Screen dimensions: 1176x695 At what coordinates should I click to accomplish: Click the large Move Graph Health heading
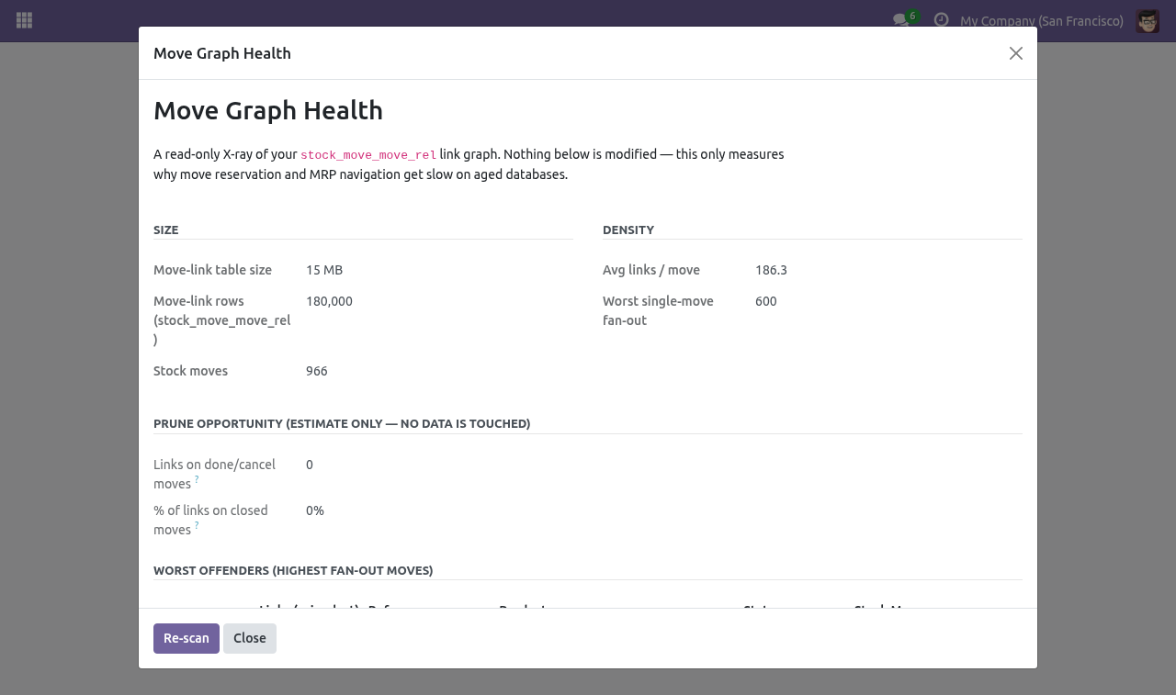tap(268, 110)
